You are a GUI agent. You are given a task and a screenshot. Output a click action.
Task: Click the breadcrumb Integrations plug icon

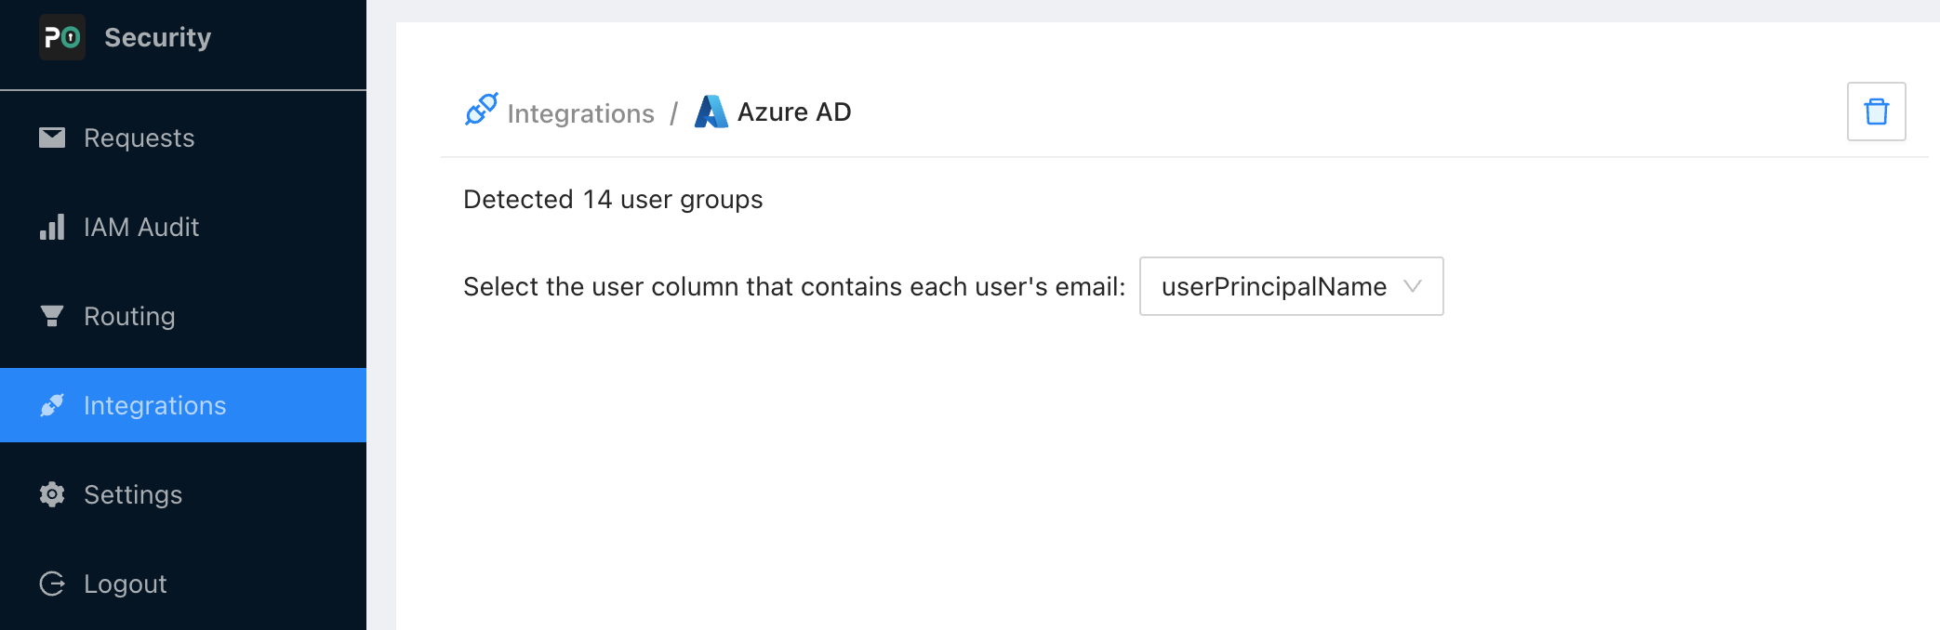click(481, 110)
